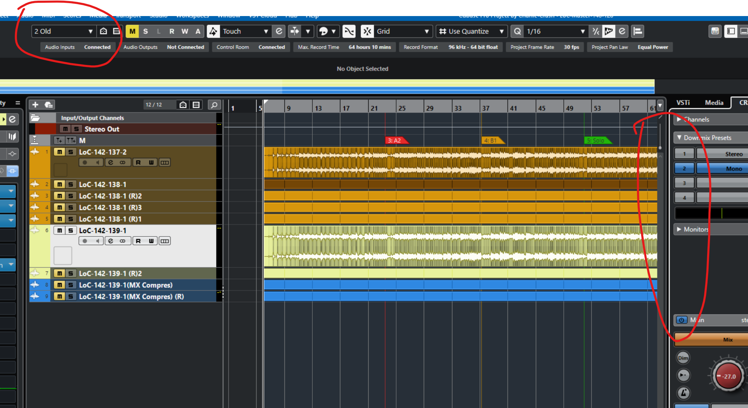Click the Mix source button
Viewport: 748px width, 408px height.
click(x=712, y=340)
